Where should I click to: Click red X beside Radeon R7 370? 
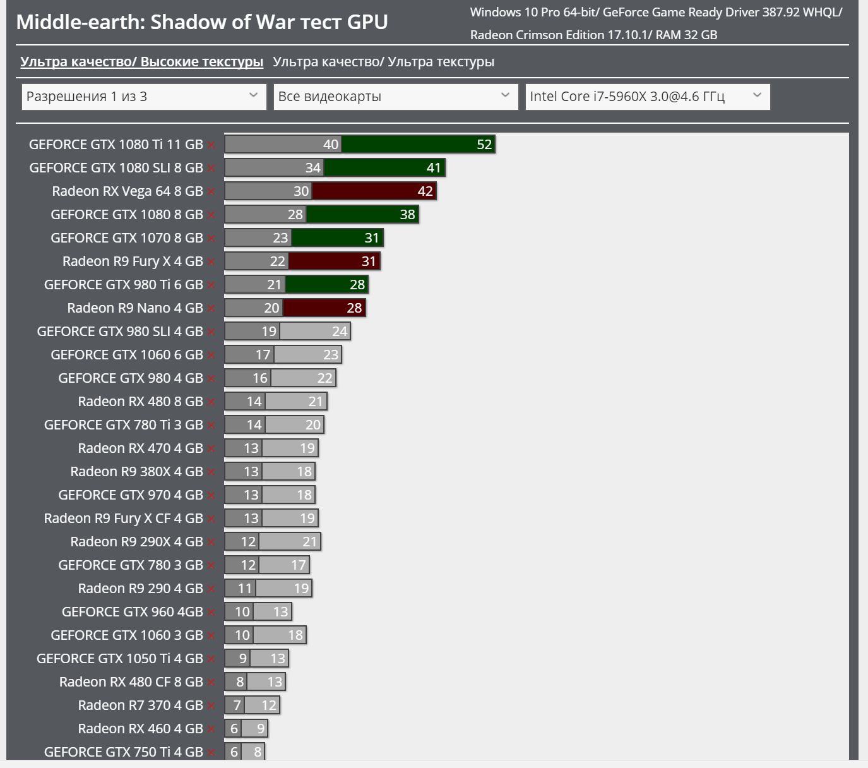(211, 706)
